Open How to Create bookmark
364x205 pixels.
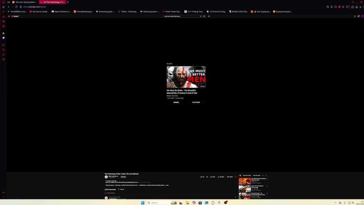(x=39, y=12)
